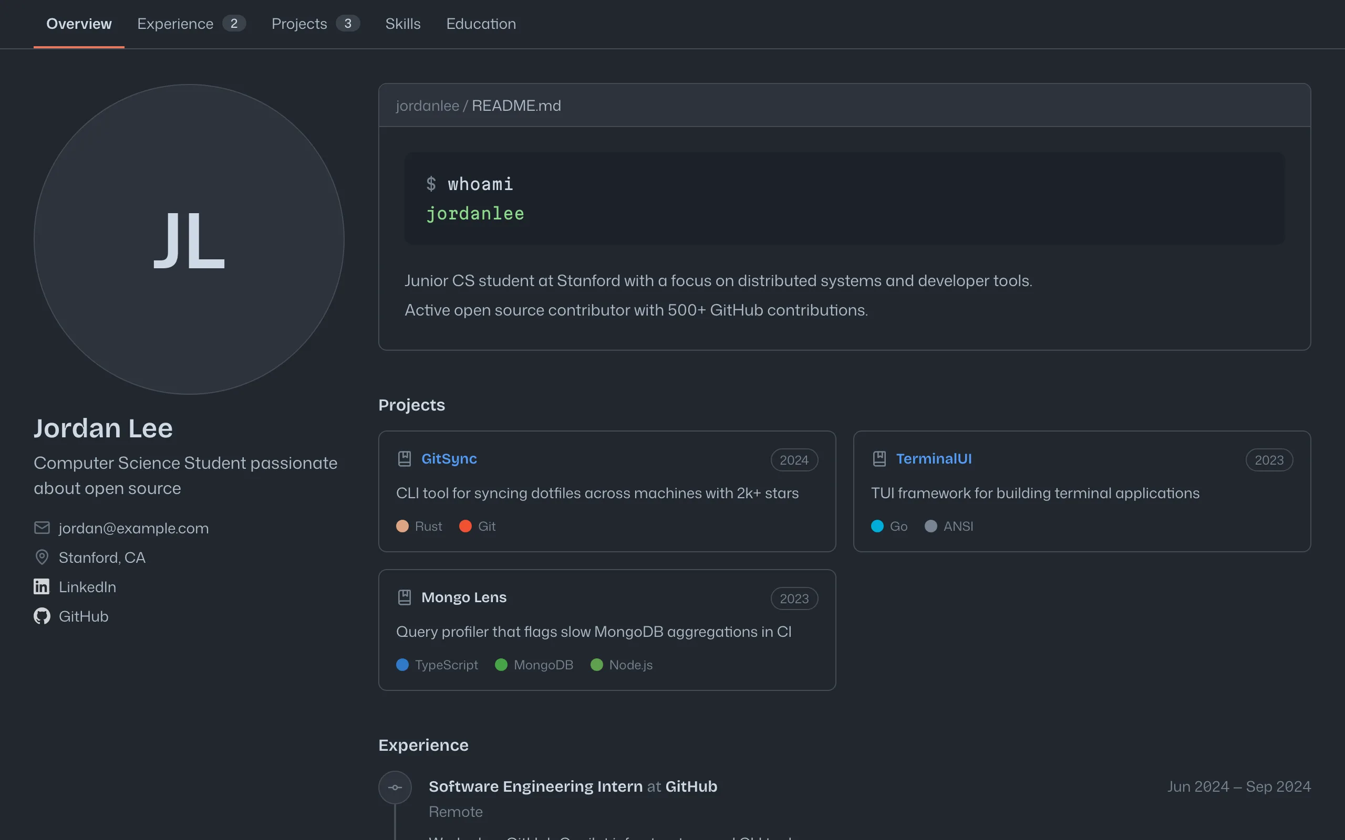Click the whoami terminal command

coord(480,184)
